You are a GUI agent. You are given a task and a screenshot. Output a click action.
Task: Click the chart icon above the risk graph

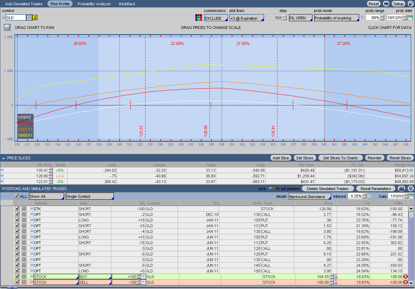click(7, 27)
